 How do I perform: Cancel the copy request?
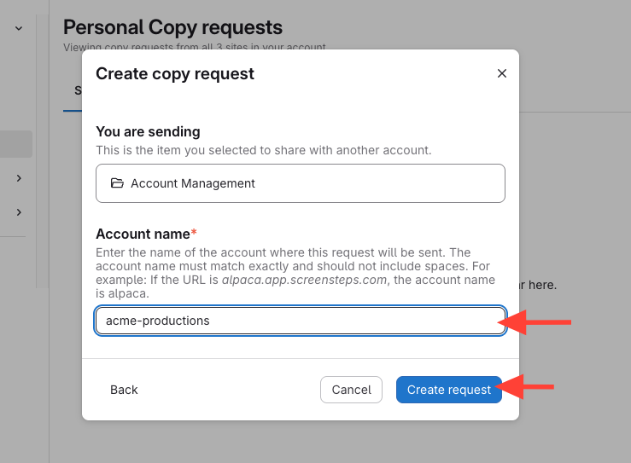tap(351, 390)
